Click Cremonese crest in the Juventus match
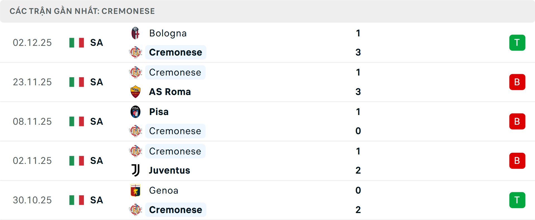Viewport: 535px width, 220px height. click(x=135, y=151)
